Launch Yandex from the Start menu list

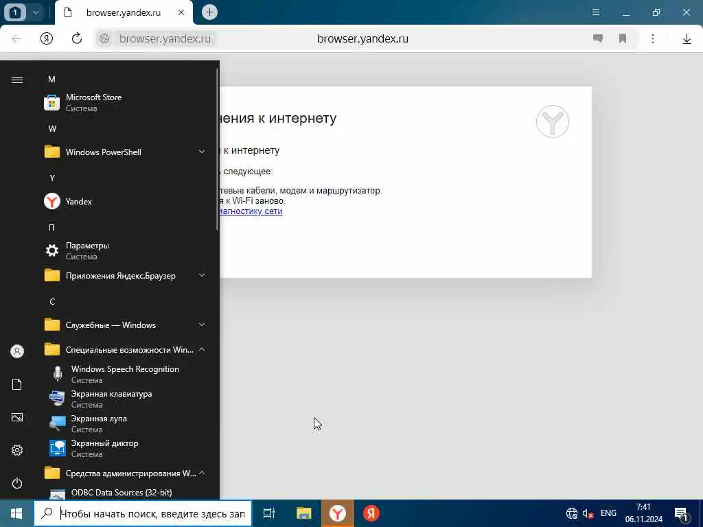[125, 201]
